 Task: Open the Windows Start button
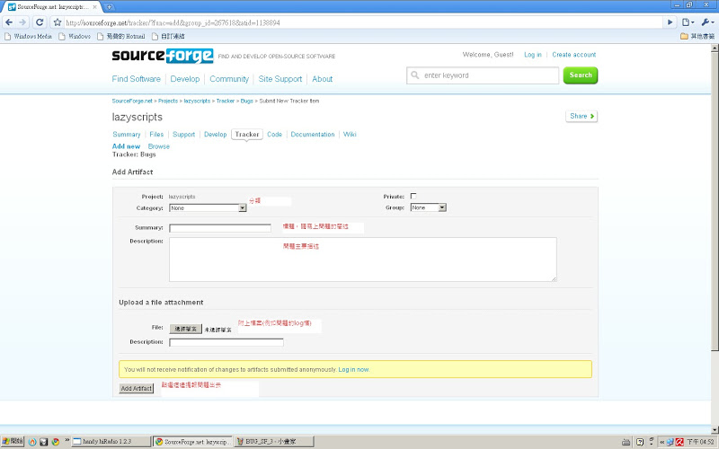[13, 441]
